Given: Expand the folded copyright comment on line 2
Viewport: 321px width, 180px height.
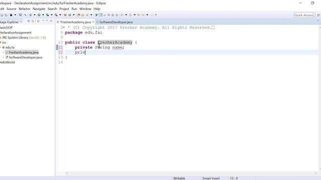Looking at the screenshot, I should click(x=64, y=27).
